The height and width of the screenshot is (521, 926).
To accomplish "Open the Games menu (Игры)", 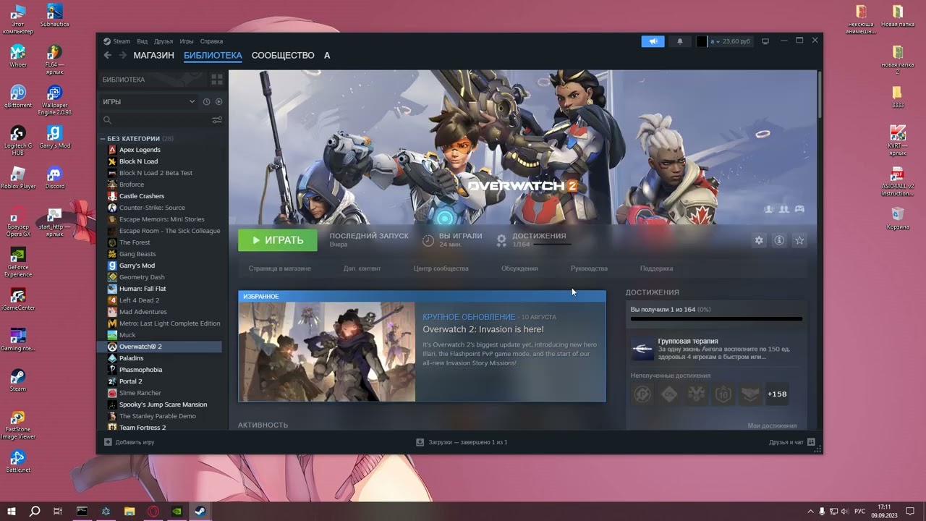I will pos(187,41).
